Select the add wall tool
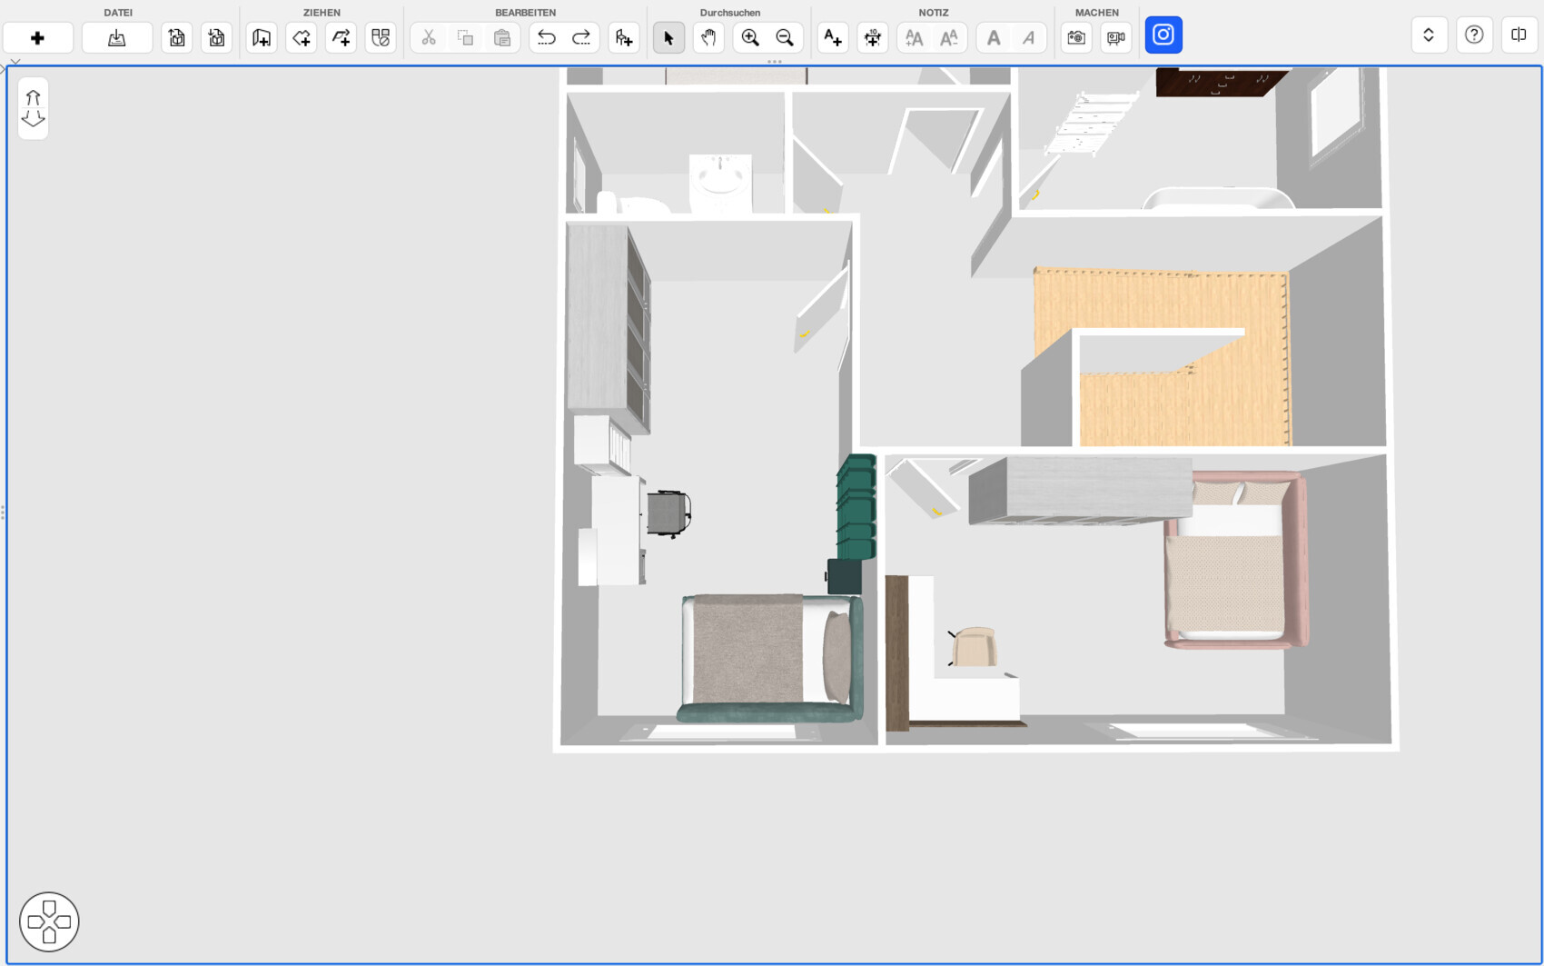This screenshot has height=966, width=1544. (x=262, y=38)
